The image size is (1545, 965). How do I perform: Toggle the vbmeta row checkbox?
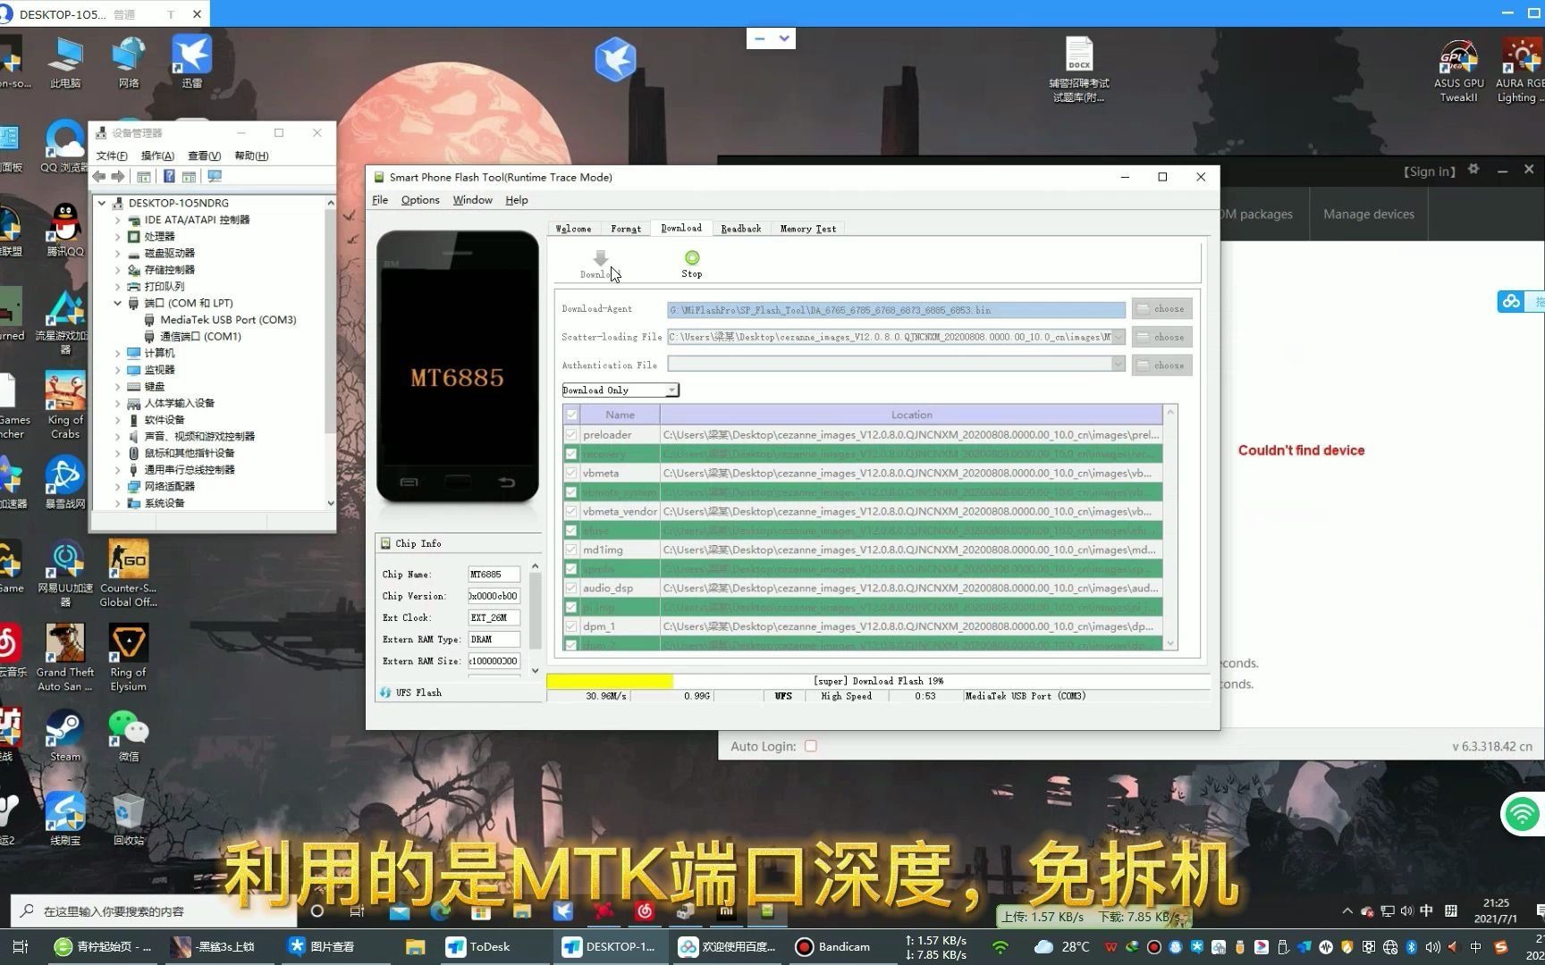[x=571, y=474]
